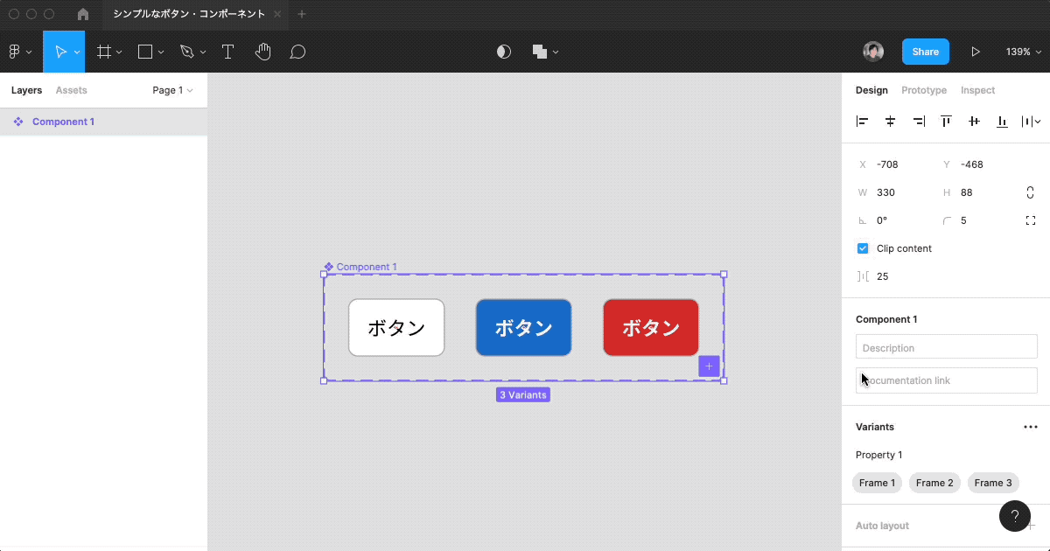Switch to the Assets tab
The width and height of the screenshot is (1050, 551).
pos(71,90)
